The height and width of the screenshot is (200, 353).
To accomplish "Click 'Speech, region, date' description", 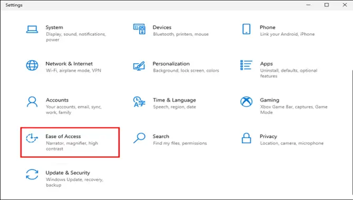I will pyautogui.click(x=174, y=107).
